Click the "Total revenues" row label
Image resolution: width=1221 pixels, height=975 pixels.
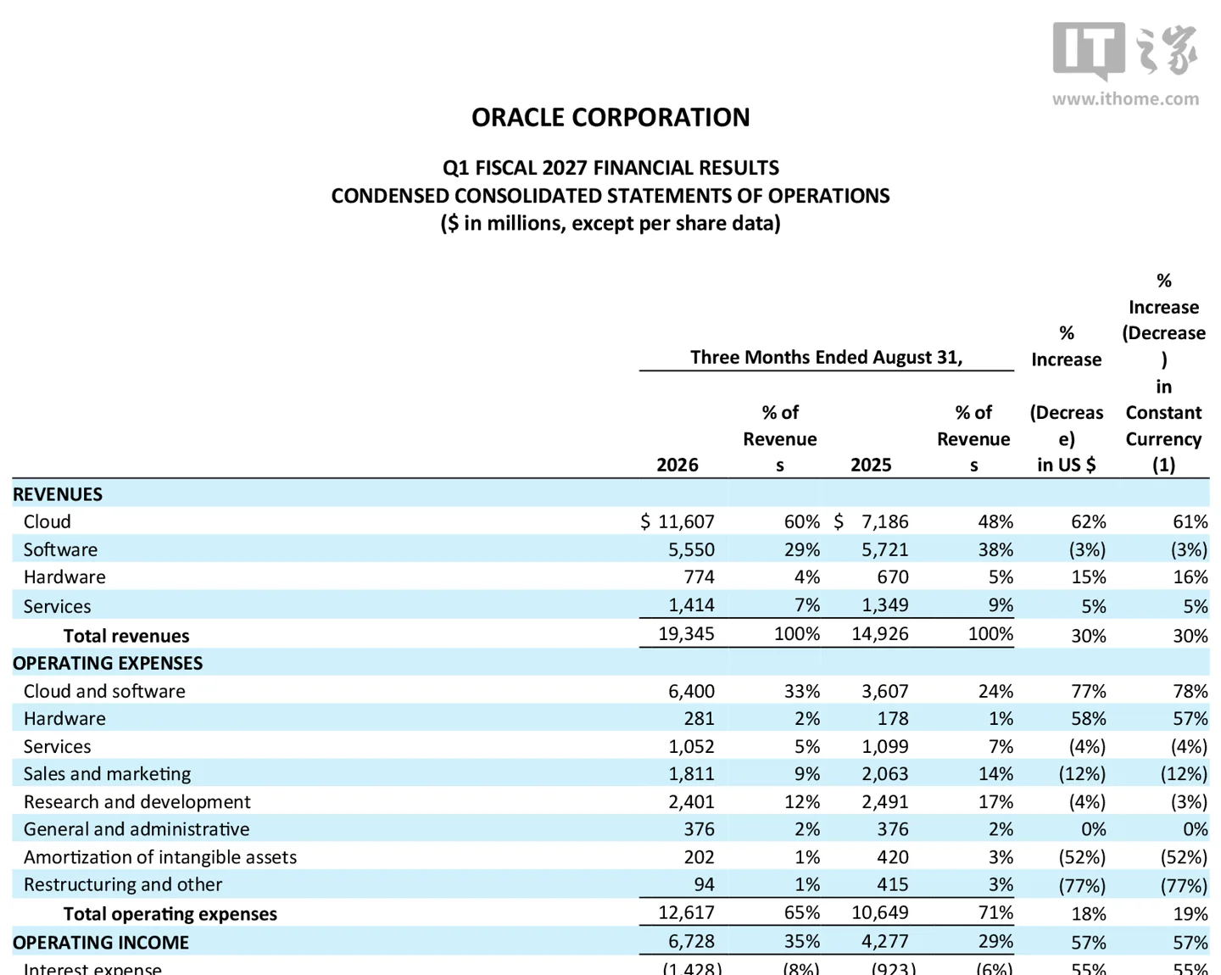point(126,636)
